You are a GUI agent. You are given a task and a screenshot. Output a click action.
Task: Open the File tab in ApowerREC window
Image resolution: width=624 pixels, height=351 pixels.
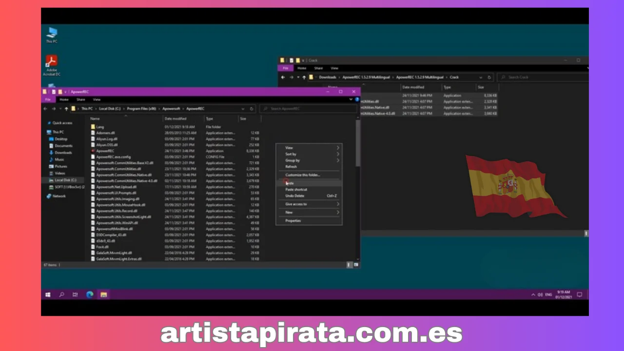point(48,99)
